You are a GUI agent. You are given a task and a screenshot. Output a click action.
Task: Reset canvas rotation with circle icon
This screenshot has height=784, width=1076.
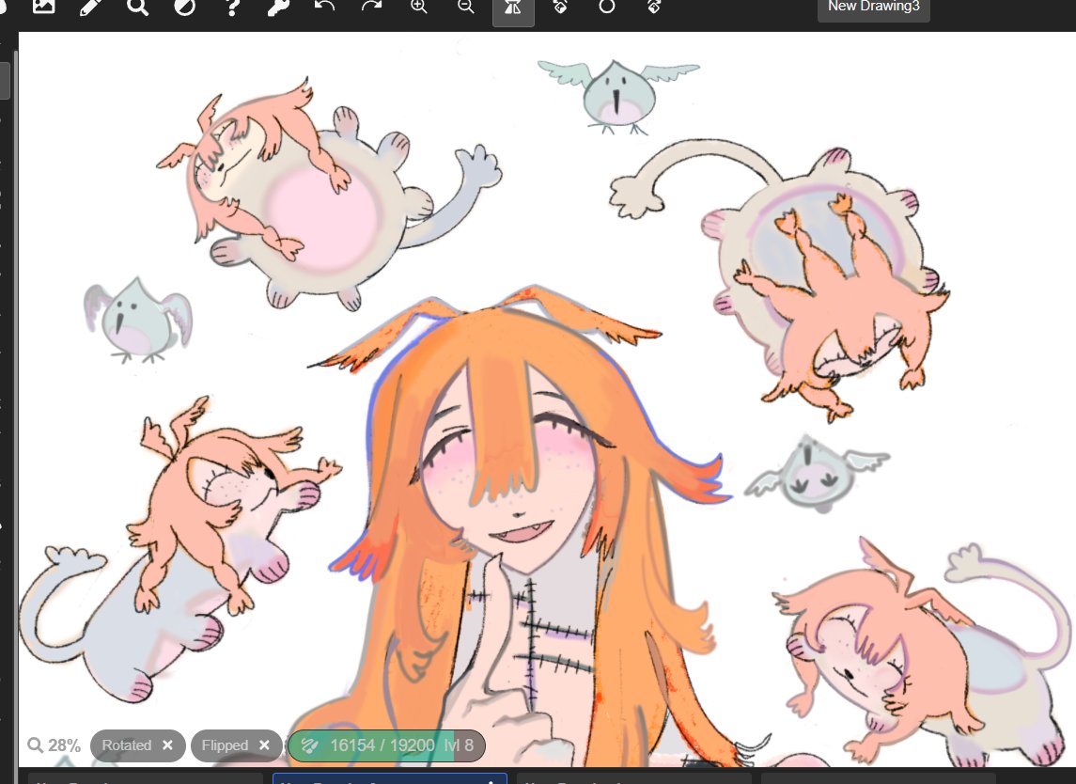tap(607, 7)
